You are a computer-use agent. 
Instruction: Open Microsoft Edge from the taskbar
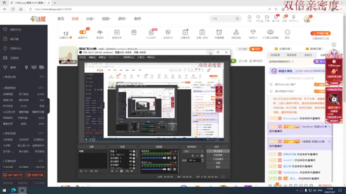[13, 190]
